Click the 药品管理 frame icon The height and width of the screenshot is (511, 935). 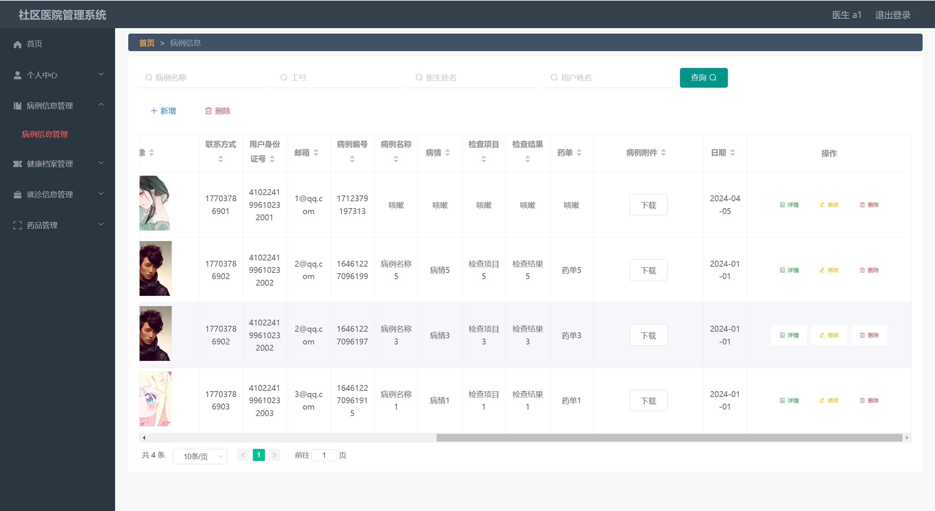point(17,225)
